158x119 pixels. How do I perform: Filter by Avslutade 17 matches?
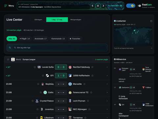tap(40, 39)
